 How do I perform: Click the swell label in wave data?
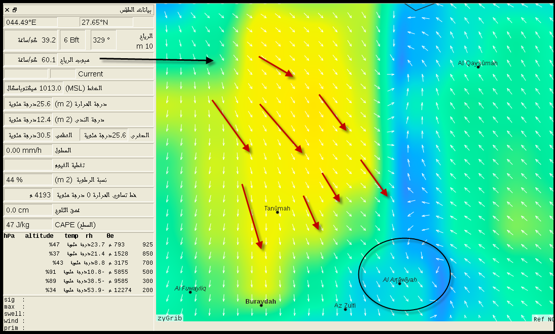click(15, 314)
